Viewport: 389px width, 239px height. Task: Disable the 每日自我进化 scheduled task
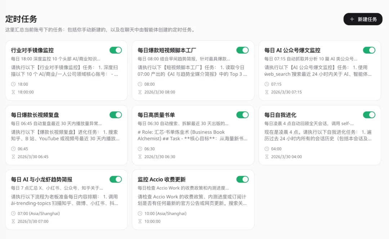369,115
